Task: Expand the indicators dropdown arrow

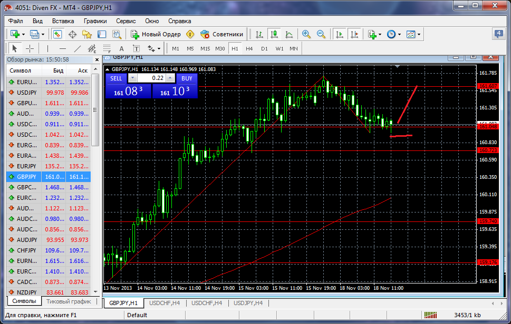Action: [x=380, y=34]
